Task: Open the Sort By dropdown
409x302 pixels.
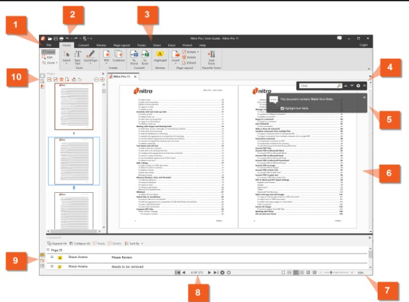Action: [x=133, y=243]
